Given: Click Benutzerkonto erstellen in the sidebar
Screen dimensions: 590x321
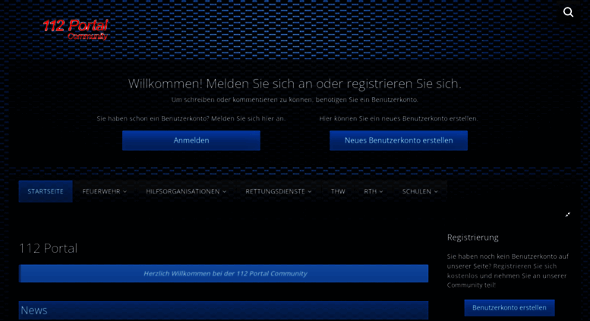Looking at the screenshot, I should [510, 307].
